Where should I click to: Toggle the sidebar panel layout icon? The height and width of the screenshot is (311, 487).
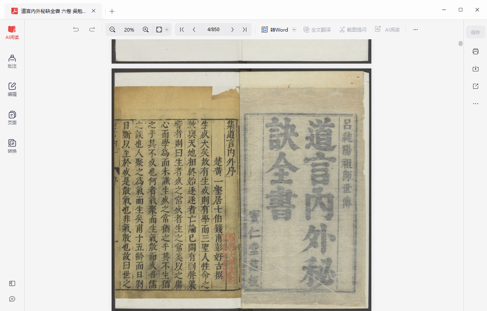[12, 283]
